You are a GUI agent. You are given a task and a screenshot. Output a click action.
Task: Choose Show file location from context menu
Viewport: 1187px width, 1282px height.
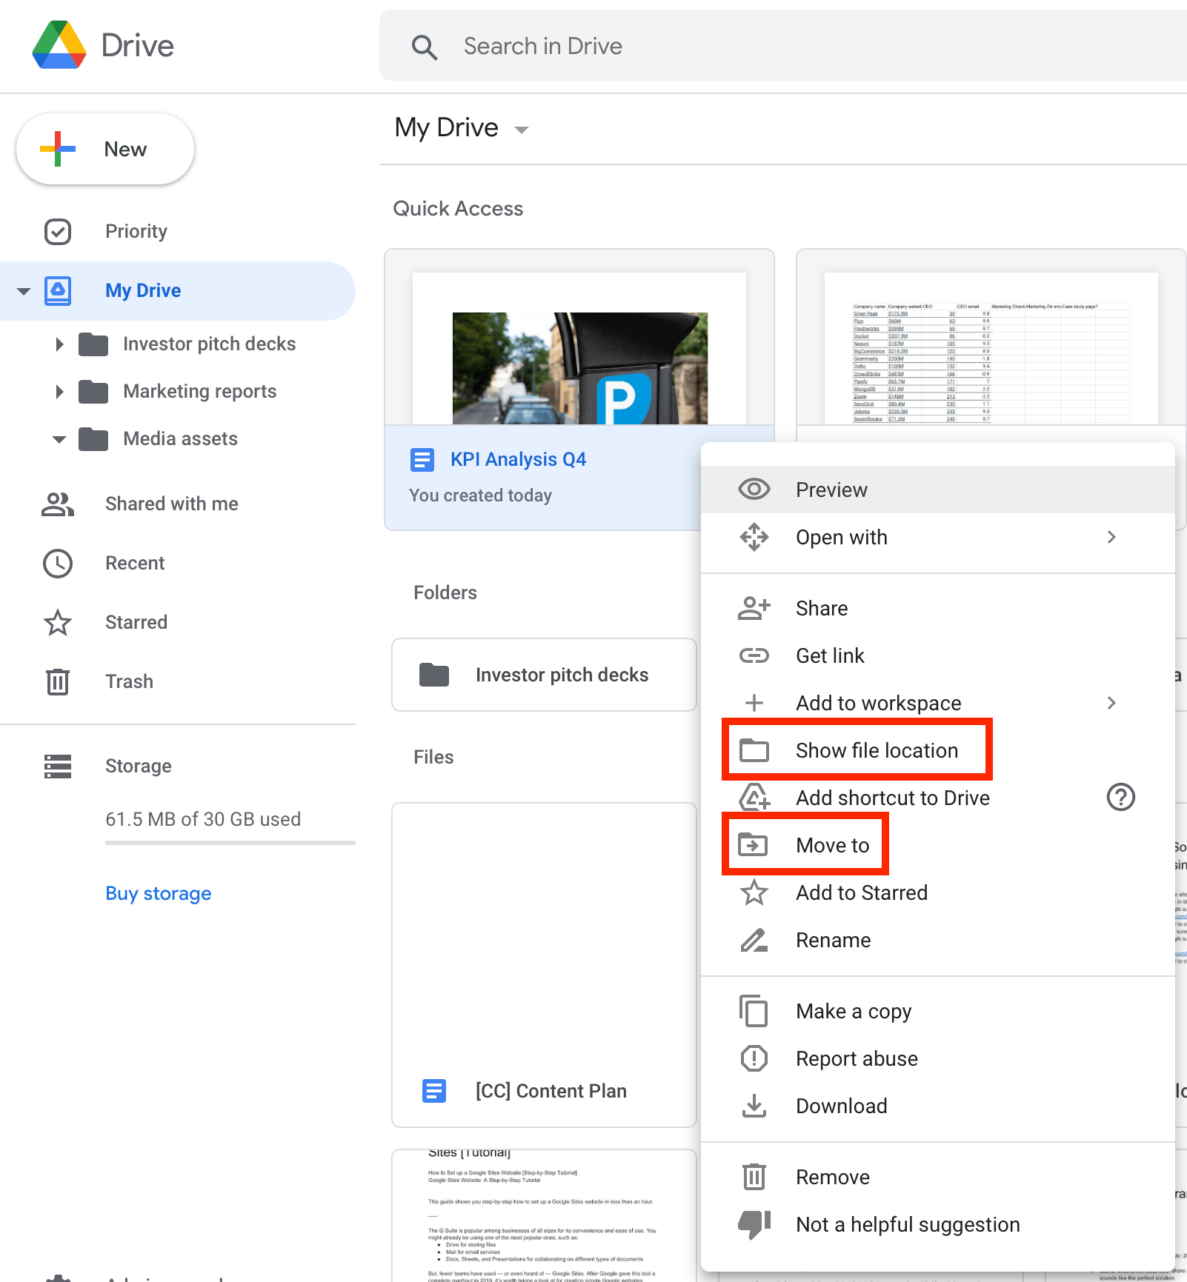click(x=877, y=749)
